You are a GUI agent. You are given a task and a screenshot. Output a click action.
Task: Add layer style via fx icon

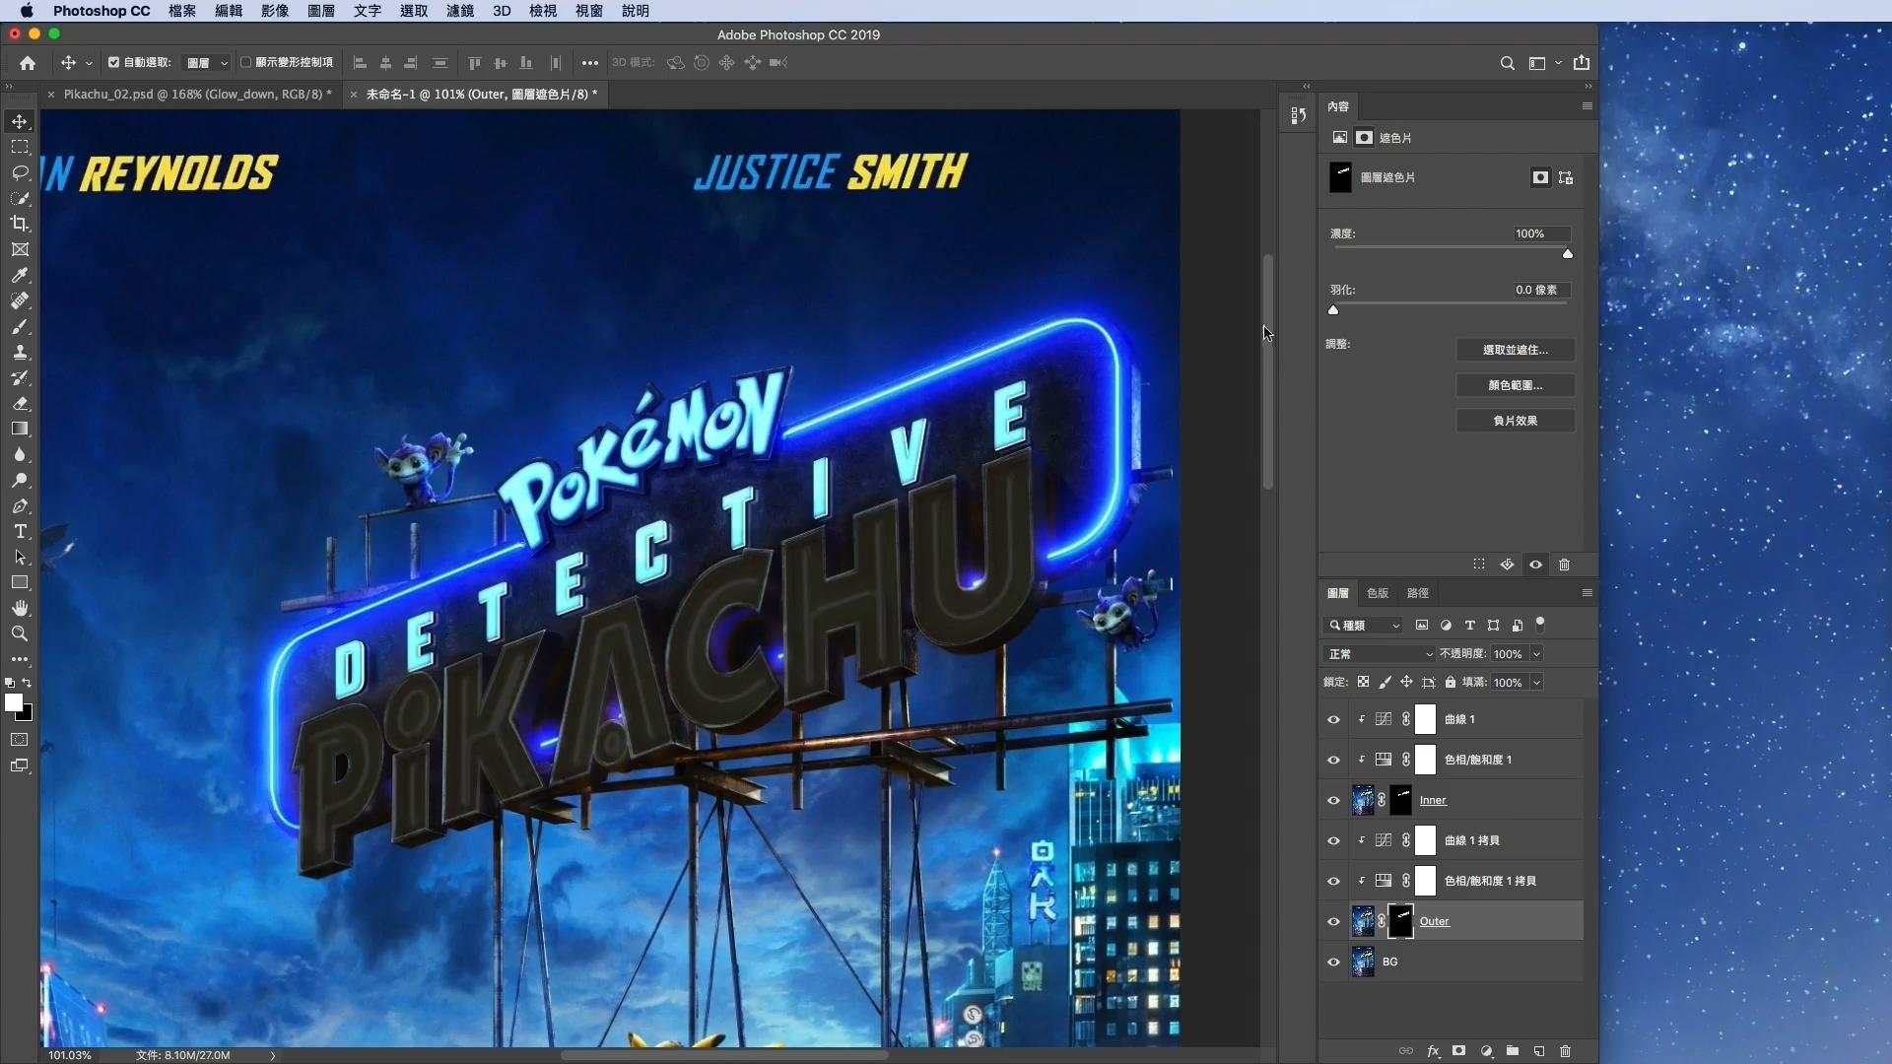tap(1433, 1051)
